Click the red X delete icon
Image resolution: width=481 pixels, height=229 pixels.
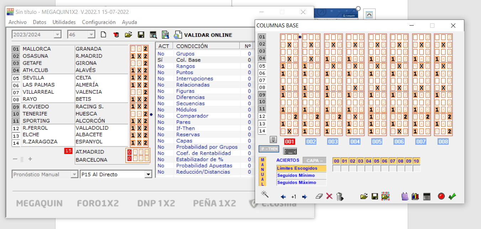pos(329,196)
